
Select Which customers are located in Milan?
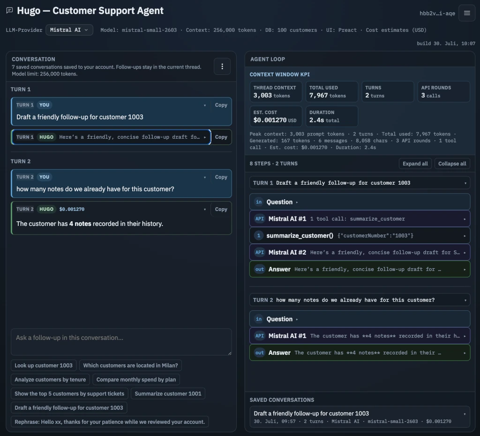coord(130,365)
